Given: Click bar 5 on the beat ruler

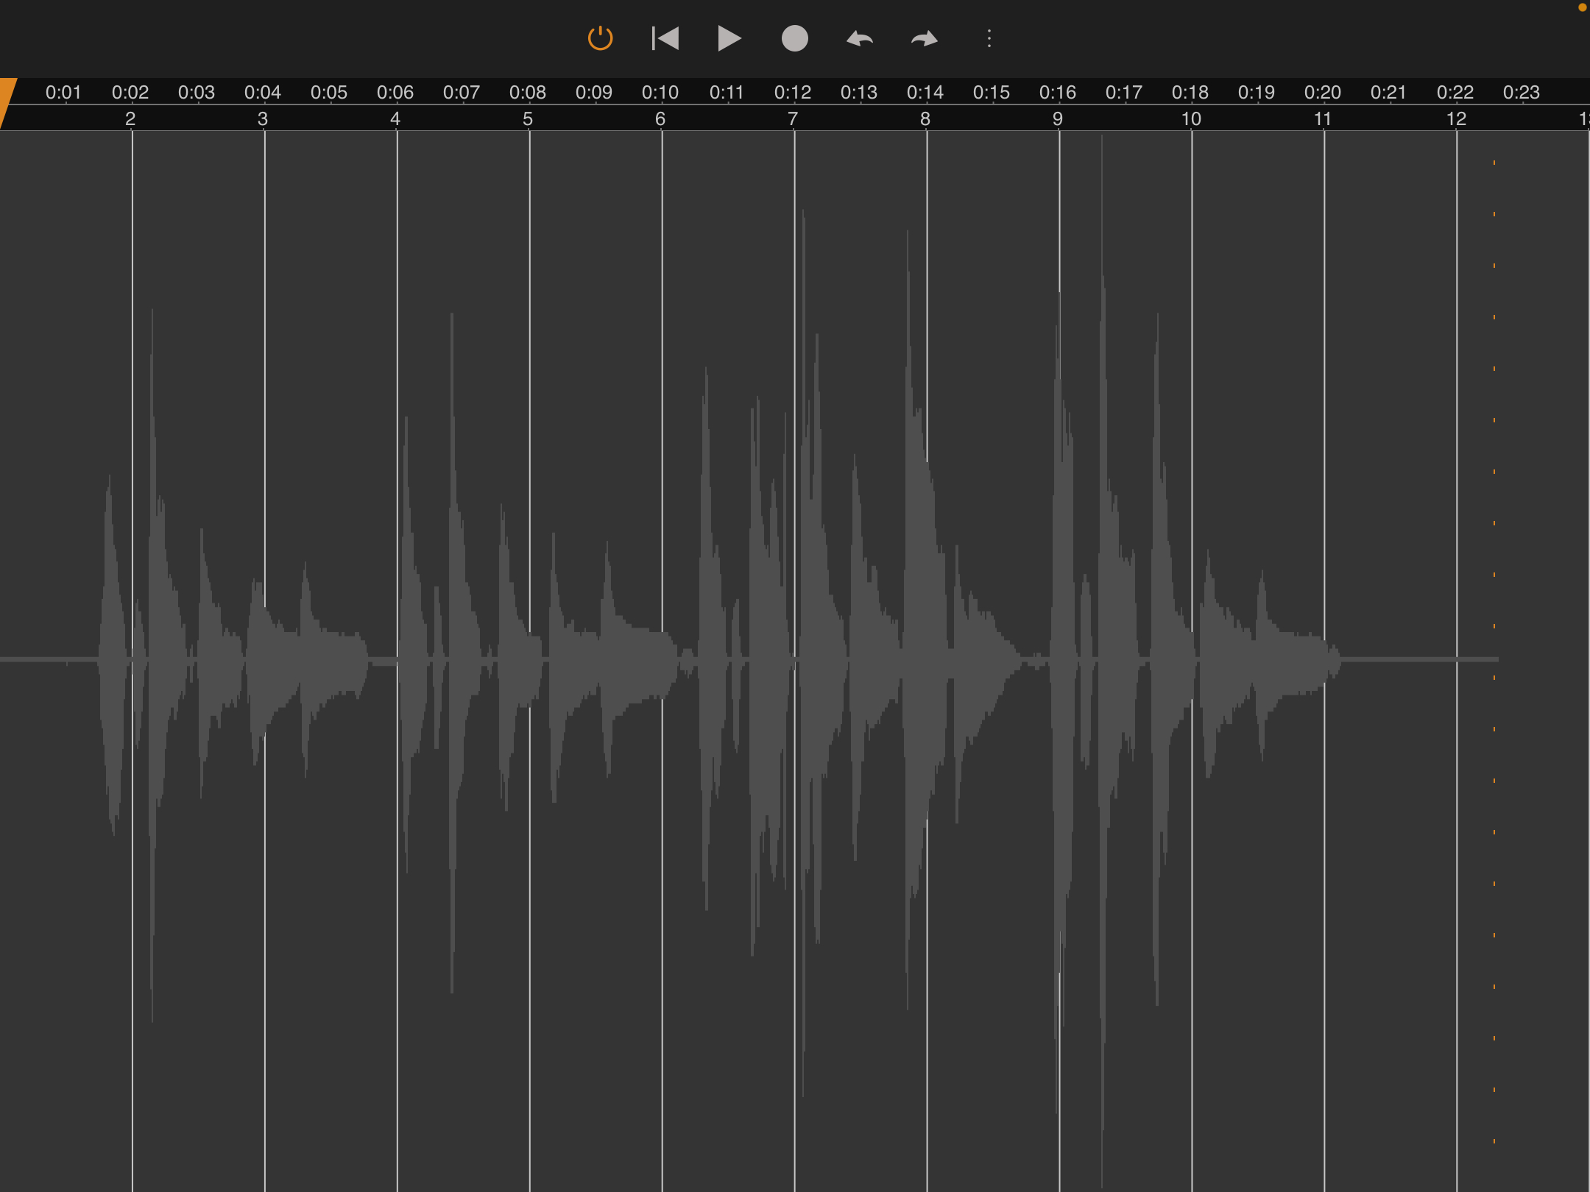Looking at the screenshot, I should [528, 118].
